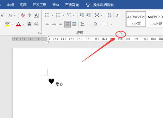This screenshot has height=118, width=163.
Task: Clear all formatting with eraser icon
Action: click(x=23, y=15)
